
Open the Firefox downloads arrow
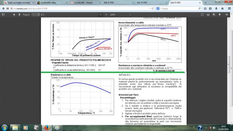coord(216,9)
